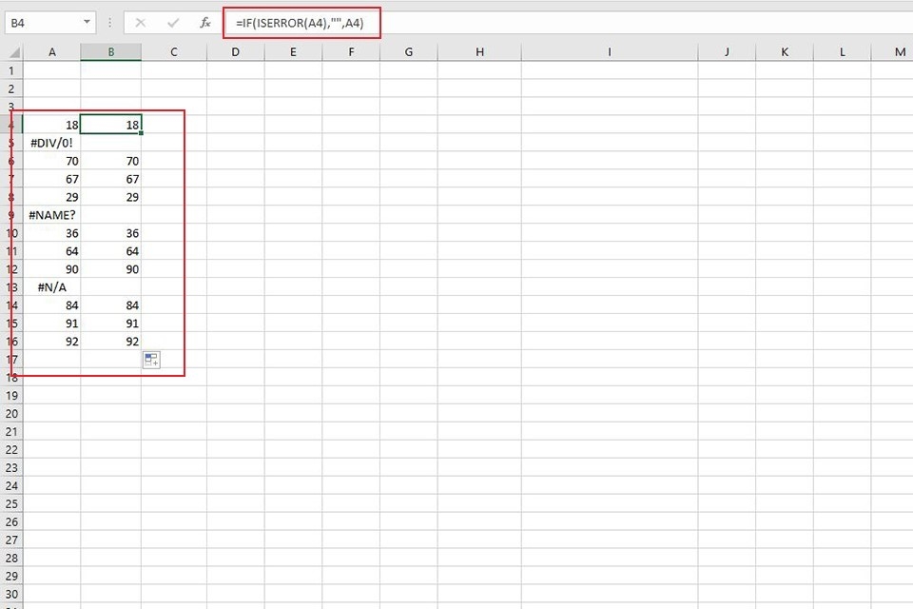Click cell B12 containing 90
The image size is (913, 609).
[x=110, y=269]
